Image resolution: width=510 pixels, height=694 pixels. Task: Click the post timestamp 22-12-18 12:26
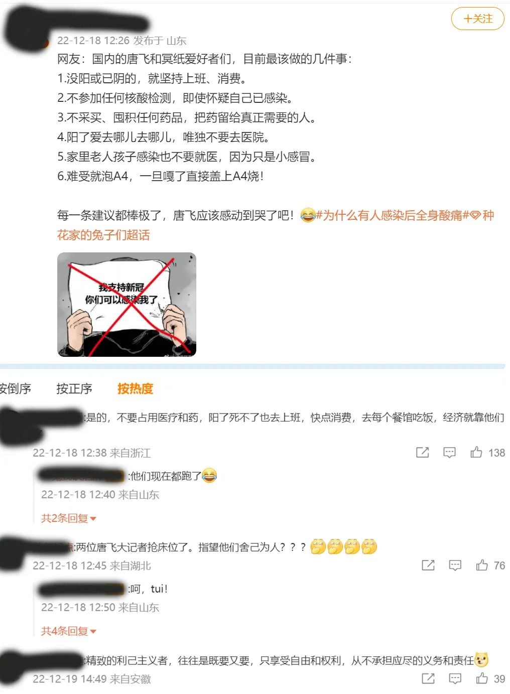(x=93, y=40)
